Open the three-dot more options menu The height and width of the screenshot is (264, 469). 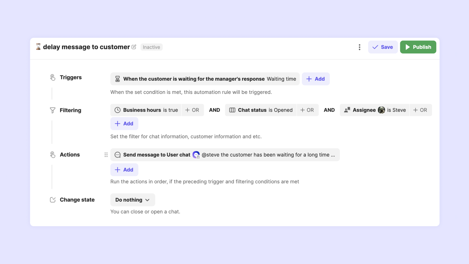[x=359, y=47]
